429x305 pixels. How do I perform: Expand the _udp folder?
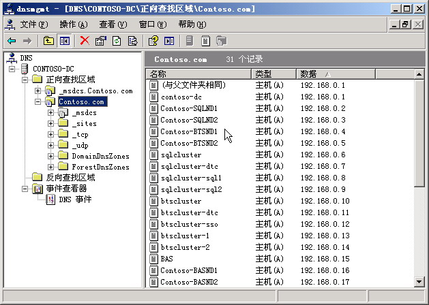point(50,145)
